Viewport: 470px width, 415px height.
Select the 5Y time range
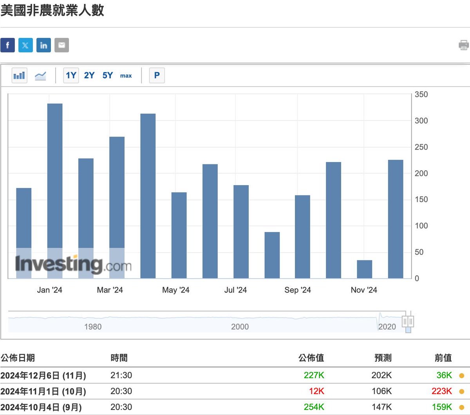coord(107,76)
